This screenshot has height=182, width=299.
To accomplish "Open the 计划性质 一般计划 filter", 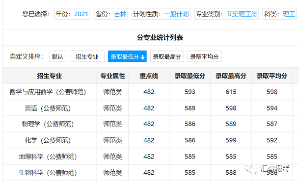I will click(x=161, y=14).
